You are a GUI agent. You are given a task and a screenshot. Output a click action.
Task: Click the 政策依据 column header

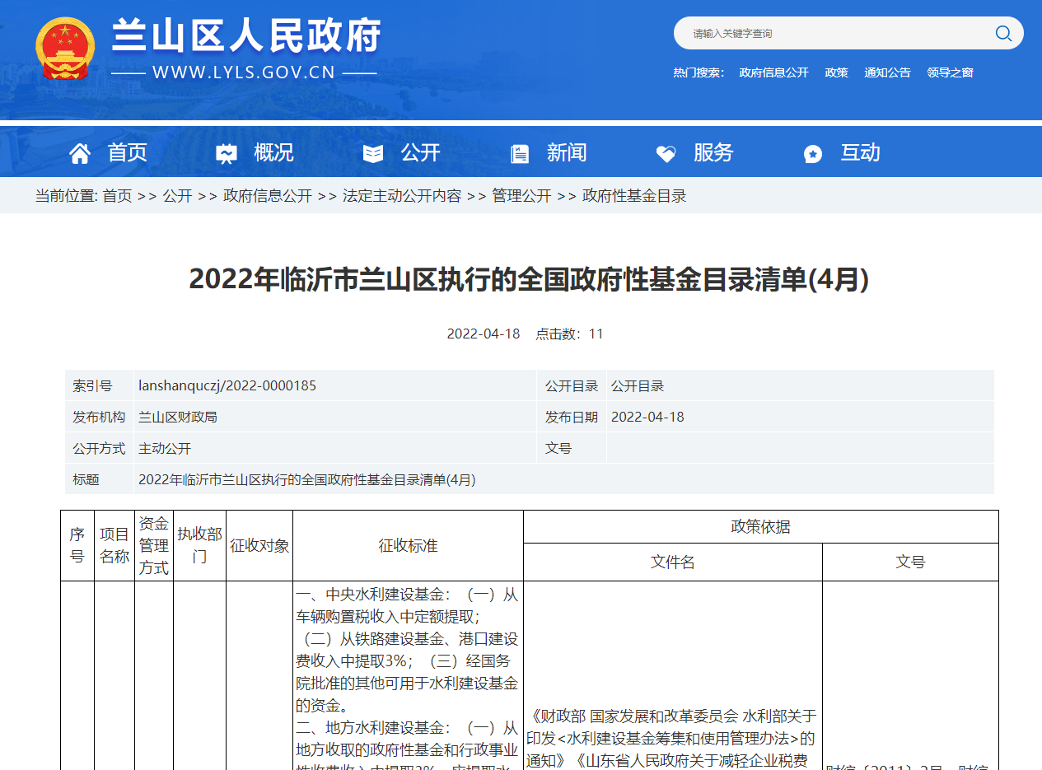coord(761,527)
